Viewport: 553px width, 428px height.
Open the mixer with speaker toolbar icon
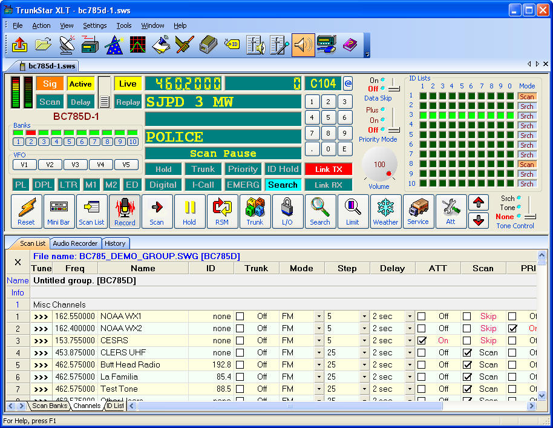[x=256, y=45]
